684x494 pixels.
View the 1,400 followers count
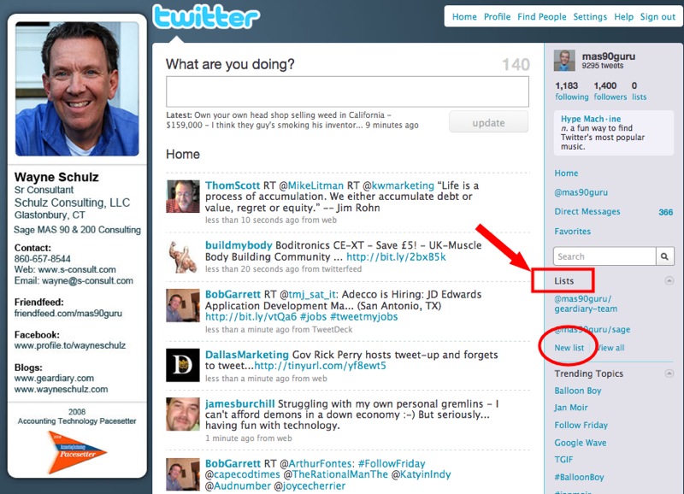pos(610,91)
